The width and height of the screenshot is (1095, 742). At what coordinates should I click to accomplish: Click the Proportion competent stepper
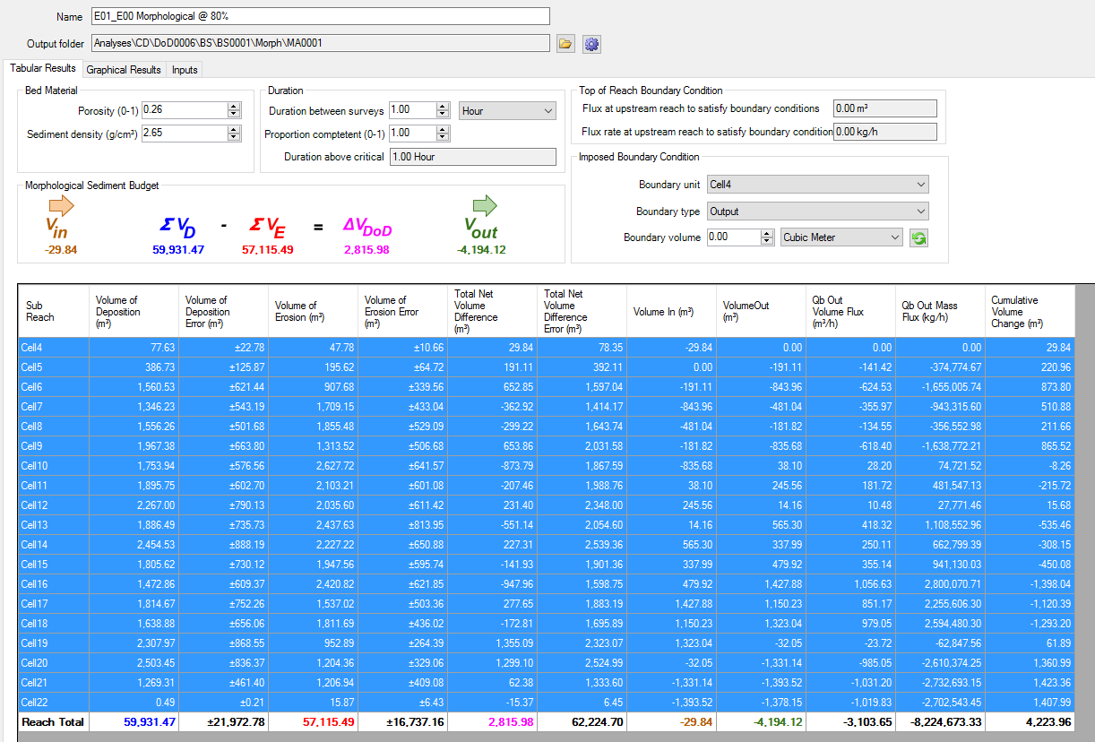pyautogui.click(x=443, y=134)
